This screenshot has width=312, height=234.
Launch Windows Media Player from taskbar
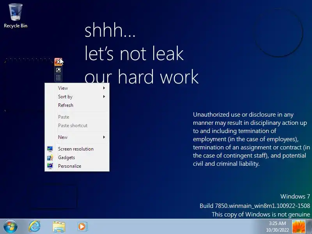pos(82,226)
